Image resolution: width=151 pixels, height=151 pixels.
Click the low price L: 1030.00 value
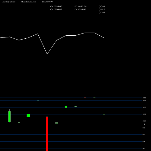80,10
